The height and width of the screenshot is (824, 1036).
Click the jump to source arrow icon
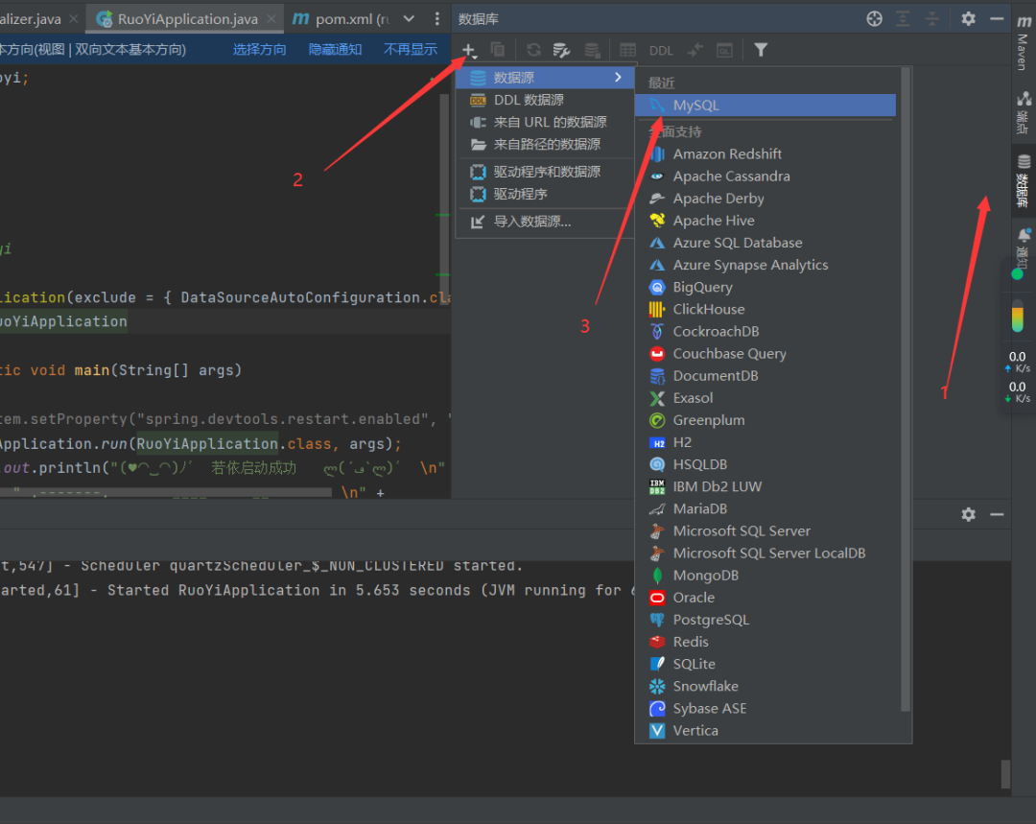point(695,50)
